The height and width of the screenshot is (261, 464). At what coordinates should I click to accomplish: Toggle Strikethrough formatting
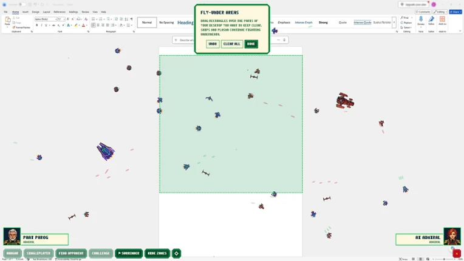pos(53,25)
